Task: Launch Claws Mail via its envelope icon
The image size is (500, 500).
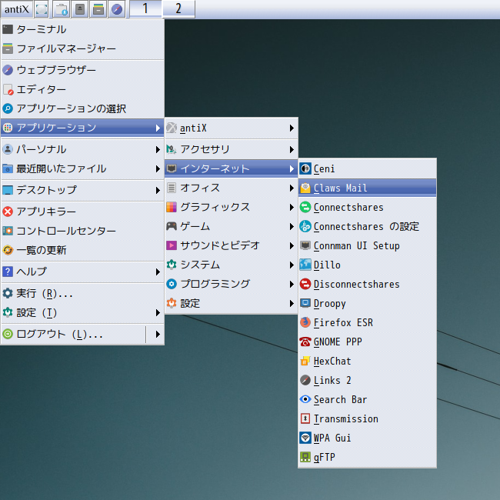Action: [x=305, y=188]
